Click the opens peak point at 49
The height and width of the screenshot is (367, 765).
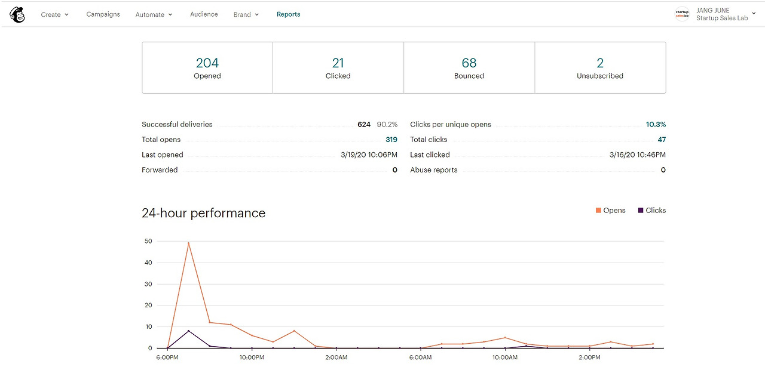coord(188,243)
